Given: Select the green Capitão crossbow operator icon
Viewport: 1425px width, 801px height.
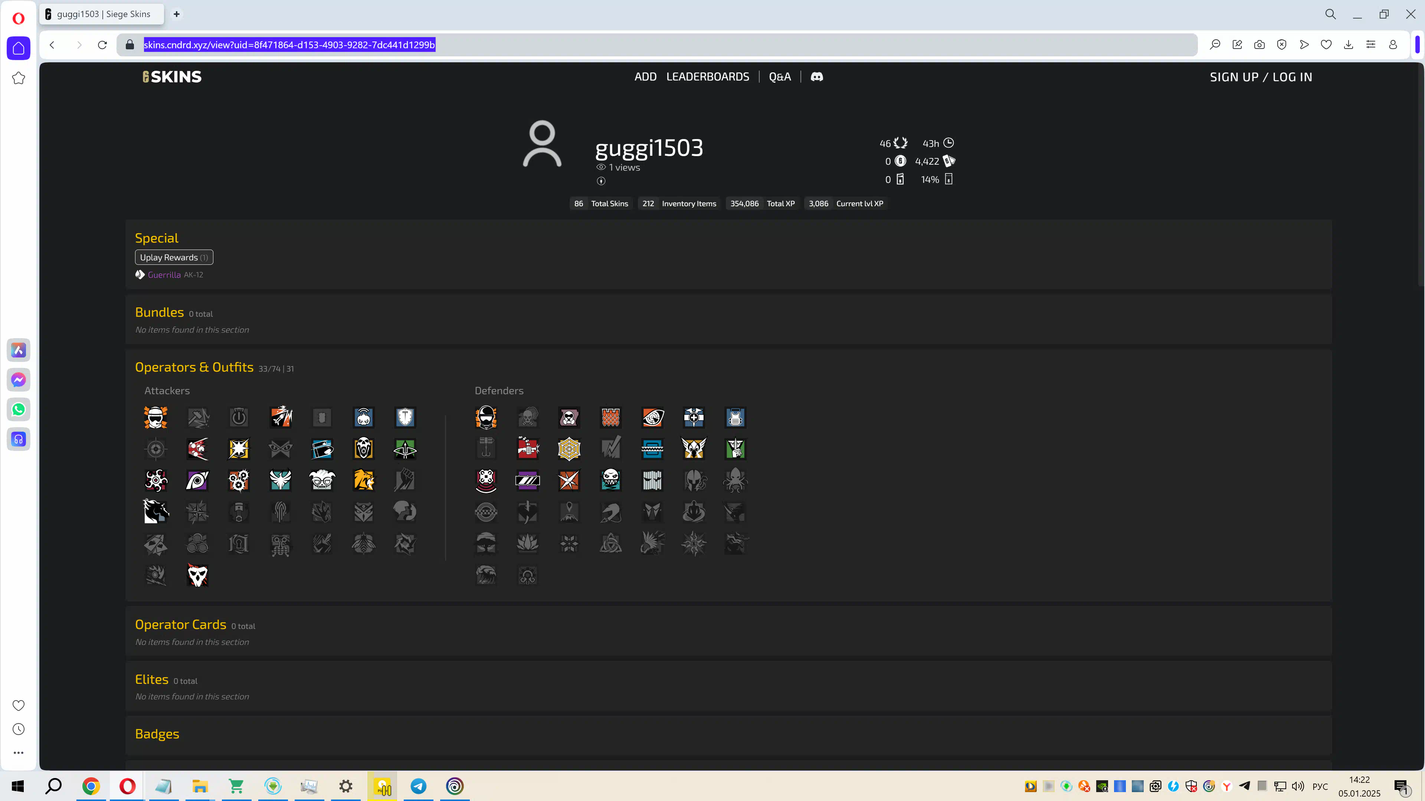Looking at the screenshot, I should (405, 449).
